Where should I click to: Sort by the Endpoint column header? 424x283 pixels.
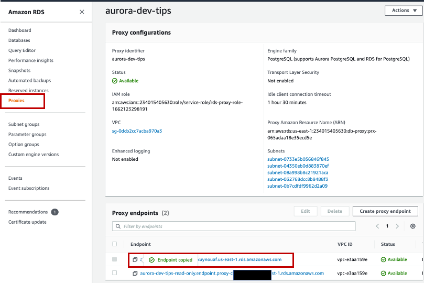(x=140, y=244)
